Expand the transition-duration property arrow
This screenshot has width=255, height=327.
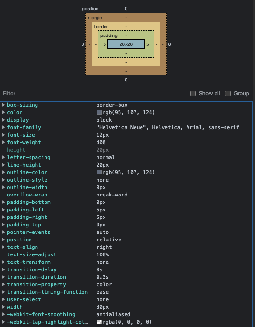pyautogui.click(x=4, y=277)
